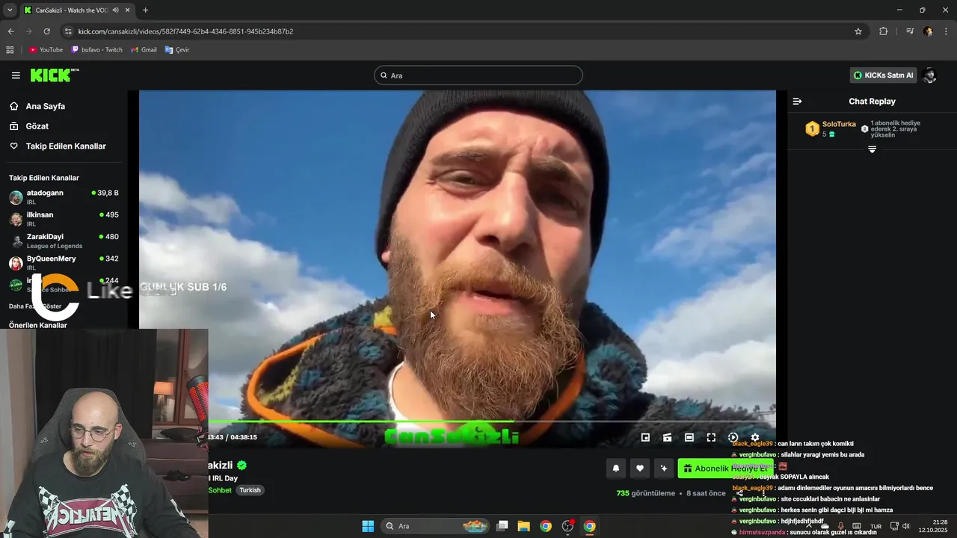
Task: Open Chrome media control icon
Action: coord(910,31)
